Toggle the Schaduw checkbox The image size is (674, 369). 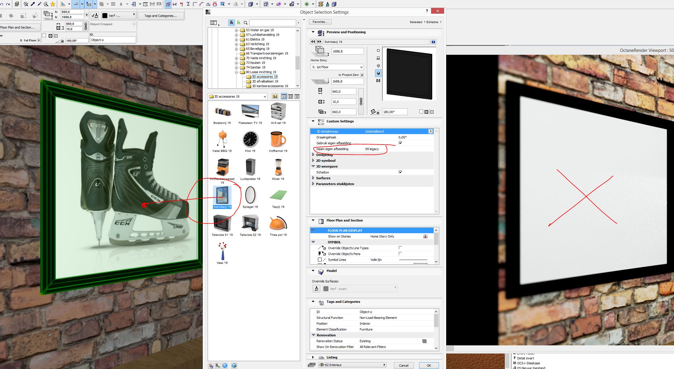pos(400,172)
